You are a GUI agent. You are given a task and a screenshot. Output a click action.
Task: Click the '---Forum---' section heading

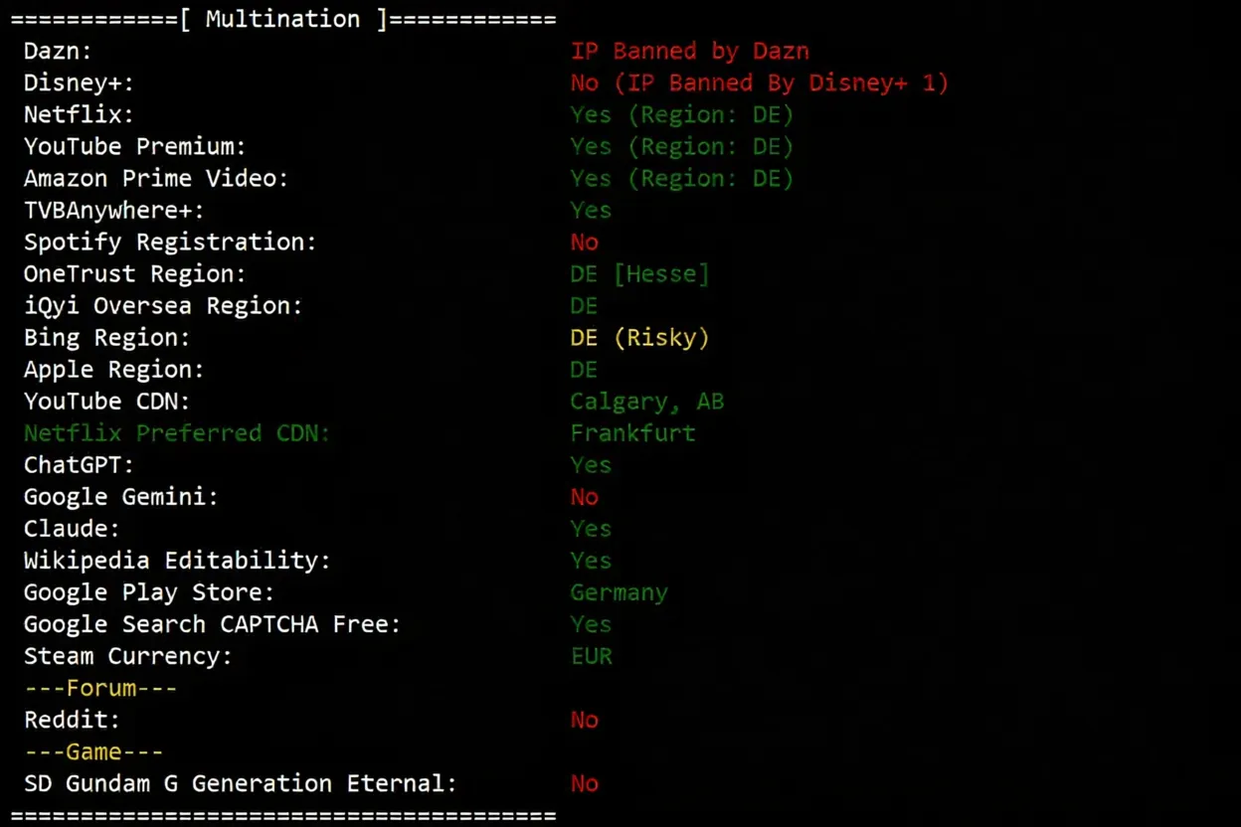(x=100, y=687)
